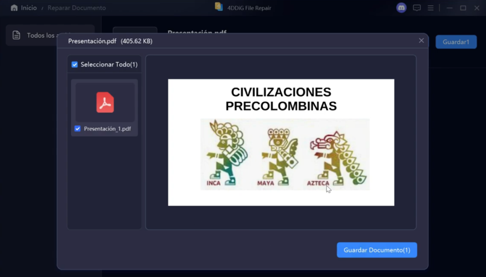Click the 4DDiG File Repair logo
This screenshot has height=277, width=486.
click(219, 7)
